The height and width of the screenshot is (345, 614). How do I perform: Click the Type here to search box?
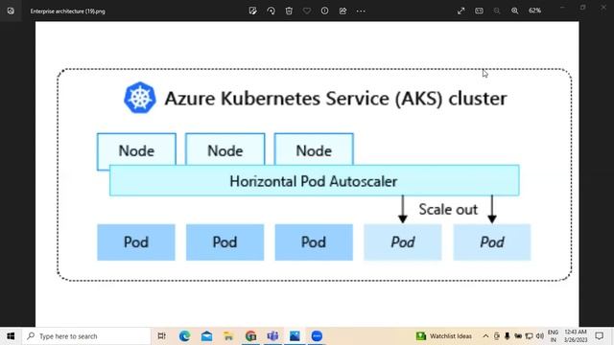[x=86, y=336]
